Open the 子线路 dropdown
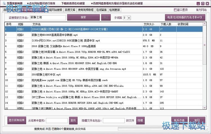The image size is (211, 134). (x=129, y=18)
